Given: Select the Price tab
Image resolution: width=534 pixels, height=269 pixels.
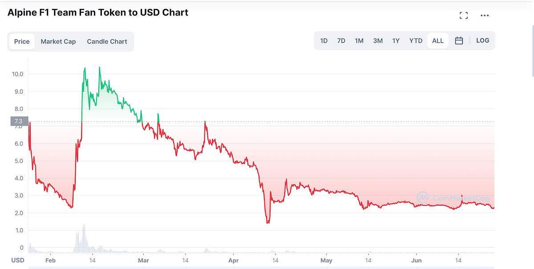Looking at the screenshot, I should (21, 41).
